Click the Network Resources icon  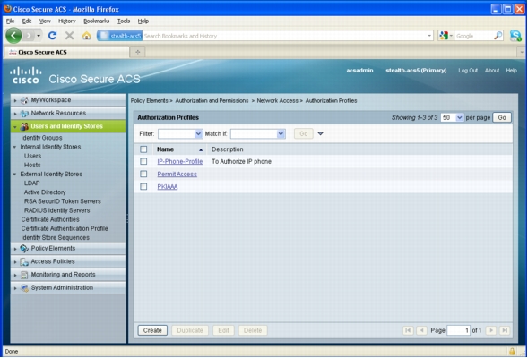tap(24, 114)
